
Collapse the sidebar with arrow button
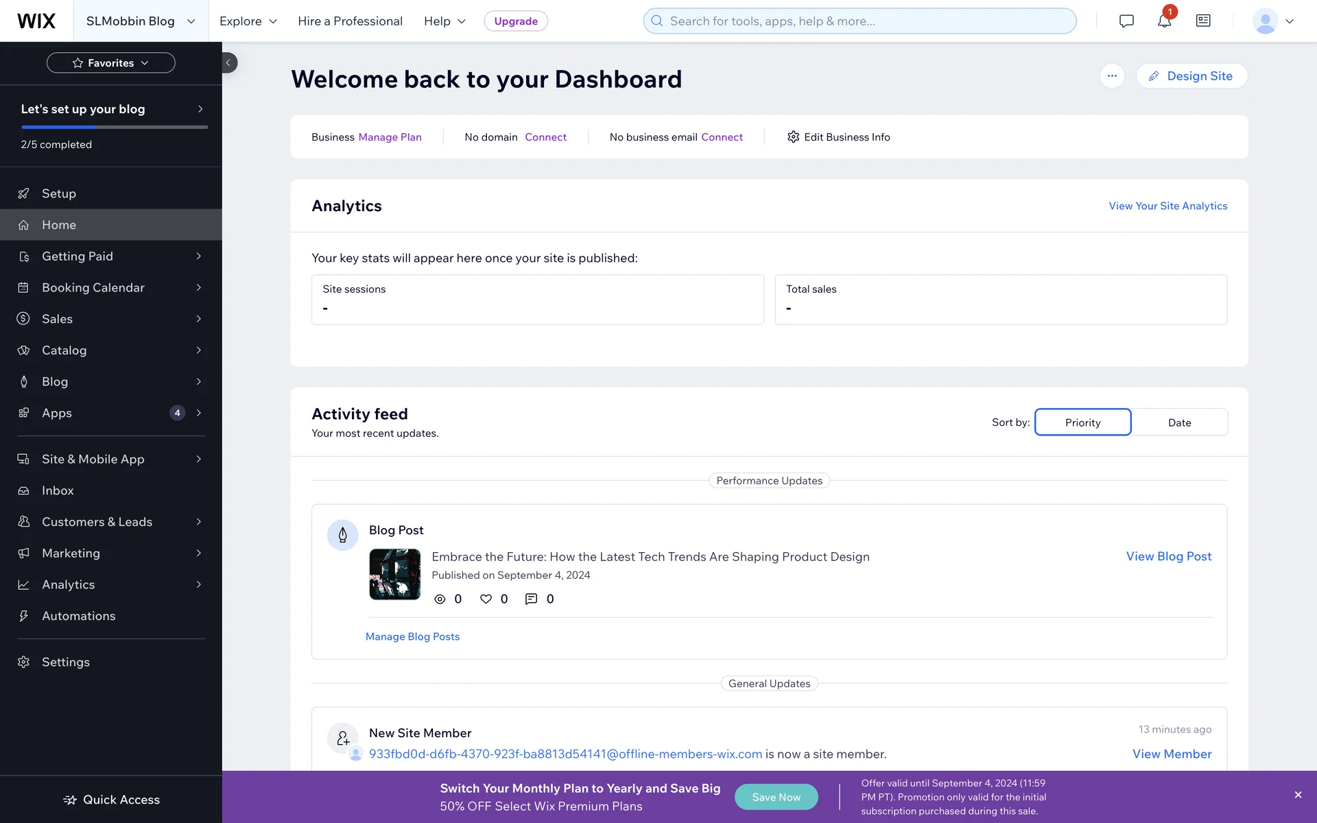(228, 63)
